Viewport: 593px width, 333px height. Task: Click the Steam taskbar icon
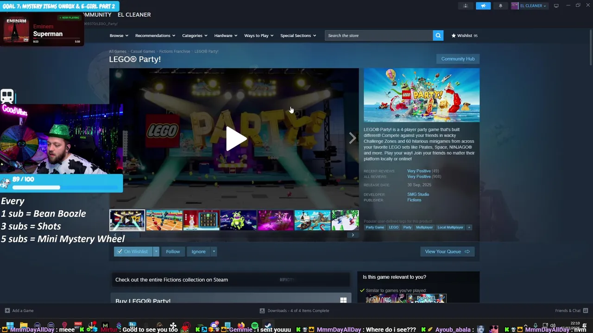pyautogui.click(x=268, y=326)
